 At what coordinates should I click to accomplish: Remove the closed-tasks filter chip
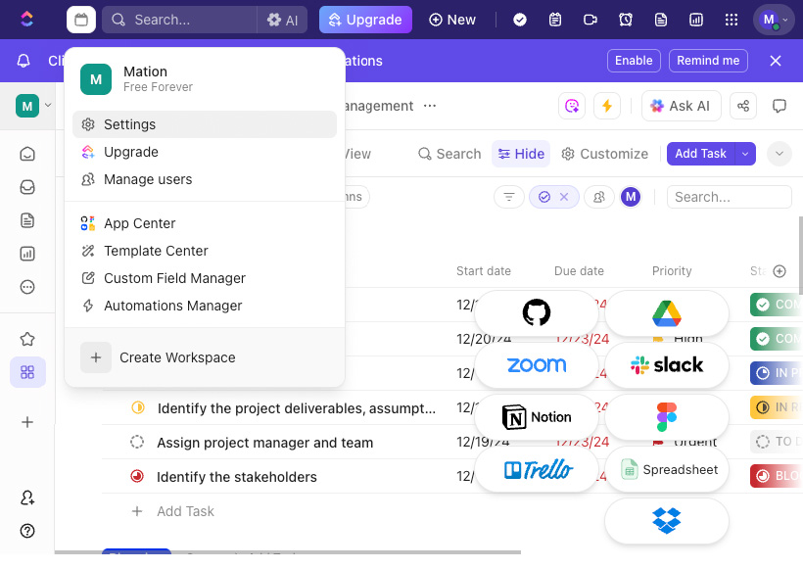point(564,197)
